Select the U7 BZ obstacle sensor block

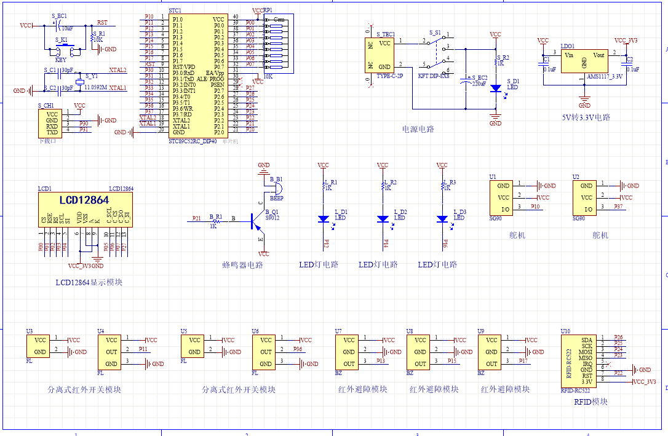(x=349, y=352)
